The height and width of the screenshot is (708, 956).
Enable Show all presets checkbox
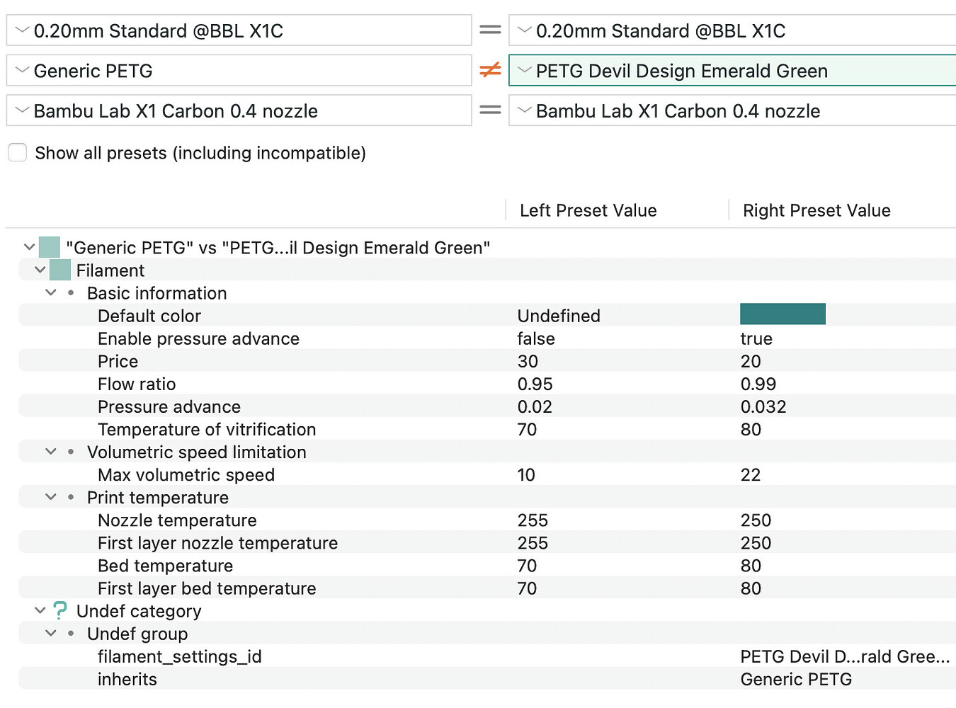click(x=17, y=152)
